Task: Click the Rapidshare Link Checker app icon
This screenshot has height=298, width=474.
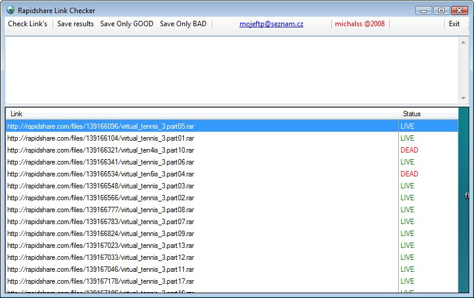Action: 11,10
